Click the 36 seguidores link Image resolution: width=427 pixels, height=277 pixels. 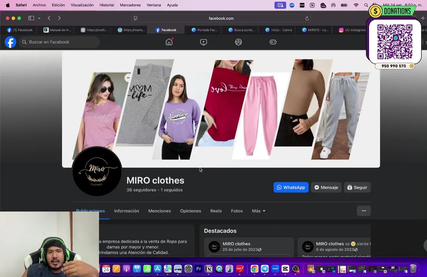click(141, 190)
